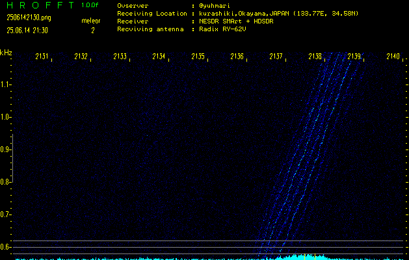Click the 2138 time axis label

[x=315, y=57]
